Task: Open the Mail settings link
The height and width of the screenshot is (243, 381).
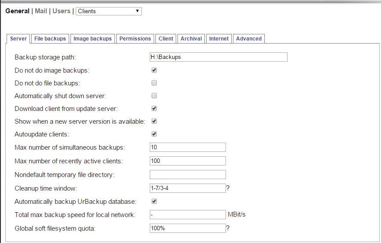Action: pyautogui.click(x=41, y=11)
